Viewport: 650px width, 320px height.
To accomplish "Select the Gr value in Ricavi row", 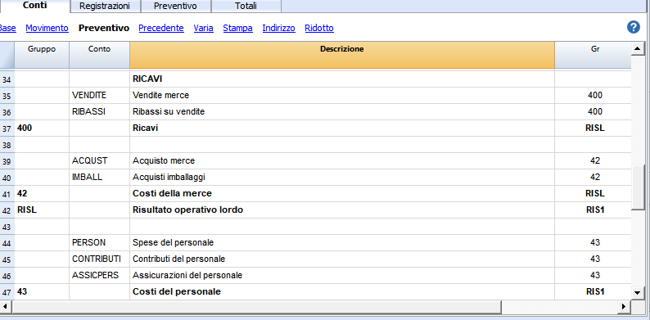I will [x=594, y=128].
